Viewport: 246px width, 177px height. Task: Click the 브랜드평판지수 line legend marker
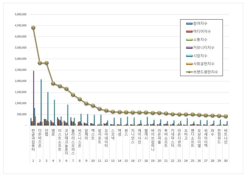click(190, 72)
